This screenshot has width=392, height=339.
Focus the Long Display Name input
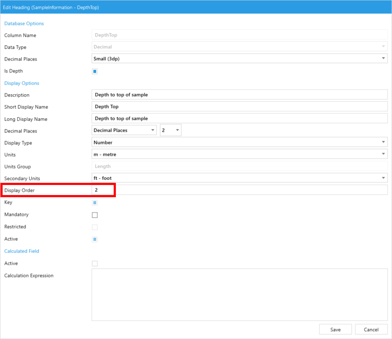[239, 119]
